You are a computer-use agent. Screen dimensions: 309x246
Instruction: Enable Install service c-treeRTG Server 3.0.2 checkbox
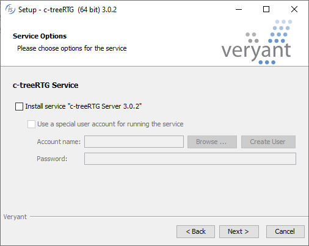19,106
